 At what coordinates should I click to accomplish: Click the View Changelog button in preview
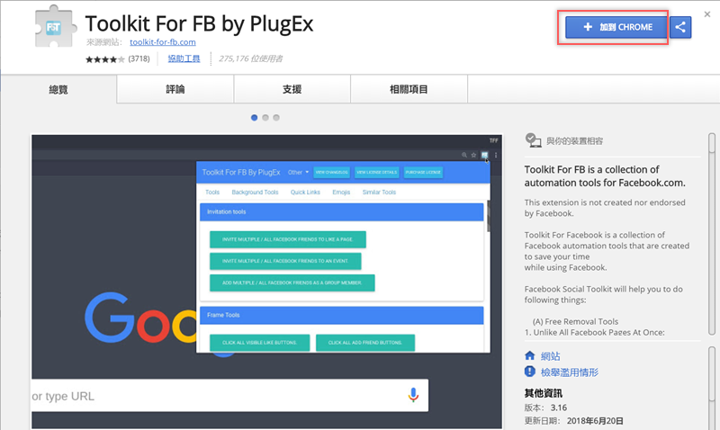tap(331, 172)
